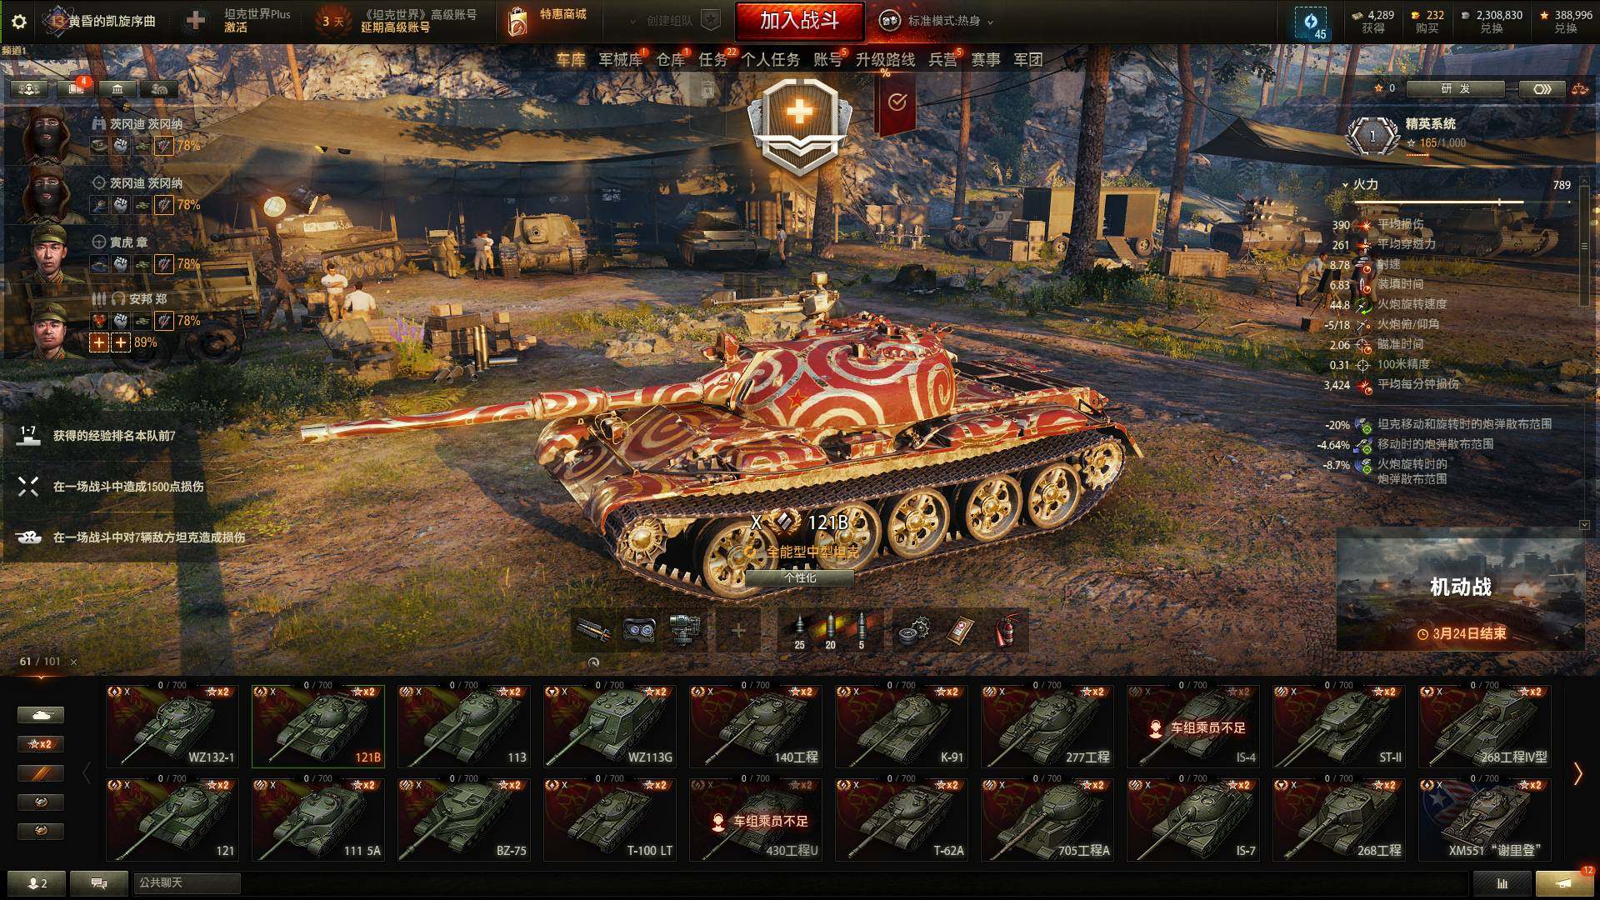Open the binocular optics equipment slot
Screen dimensions: 1600x900
tap(639, 631)
